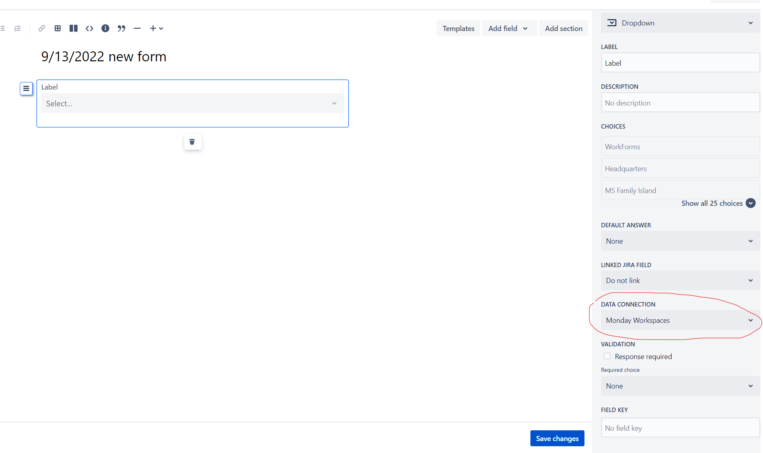Image resolution: width=763 pixels, height=453 pixels.
Task: Delete the dropdown field with trash icon
Action: 192,142
